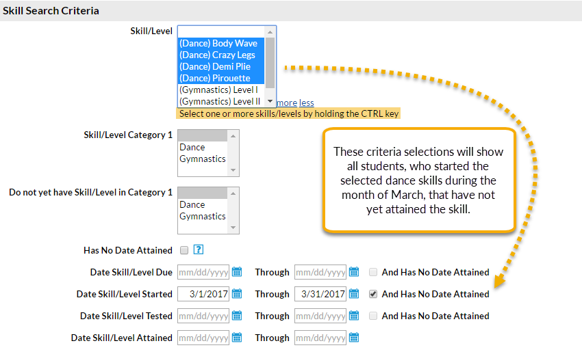Open calendar for Date Skill/Level Attained start

pos(237,338)
